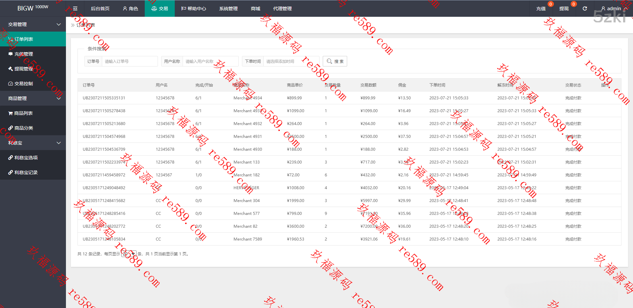Viewport: 633px width, 308px height.
Task: Open 利息宝选项 in the sidebar
Action: coord(26,158)
